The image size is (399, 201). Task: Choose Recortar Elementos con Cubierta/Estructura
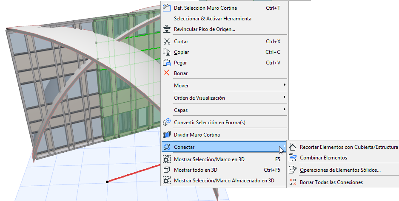pyautogui.click(x=343, y=147)
